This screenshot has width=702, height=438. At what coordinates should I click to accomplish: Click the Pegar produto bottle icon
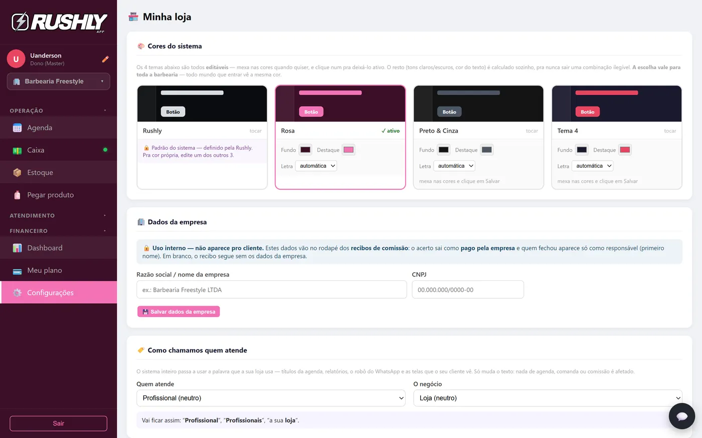point(17,195)
